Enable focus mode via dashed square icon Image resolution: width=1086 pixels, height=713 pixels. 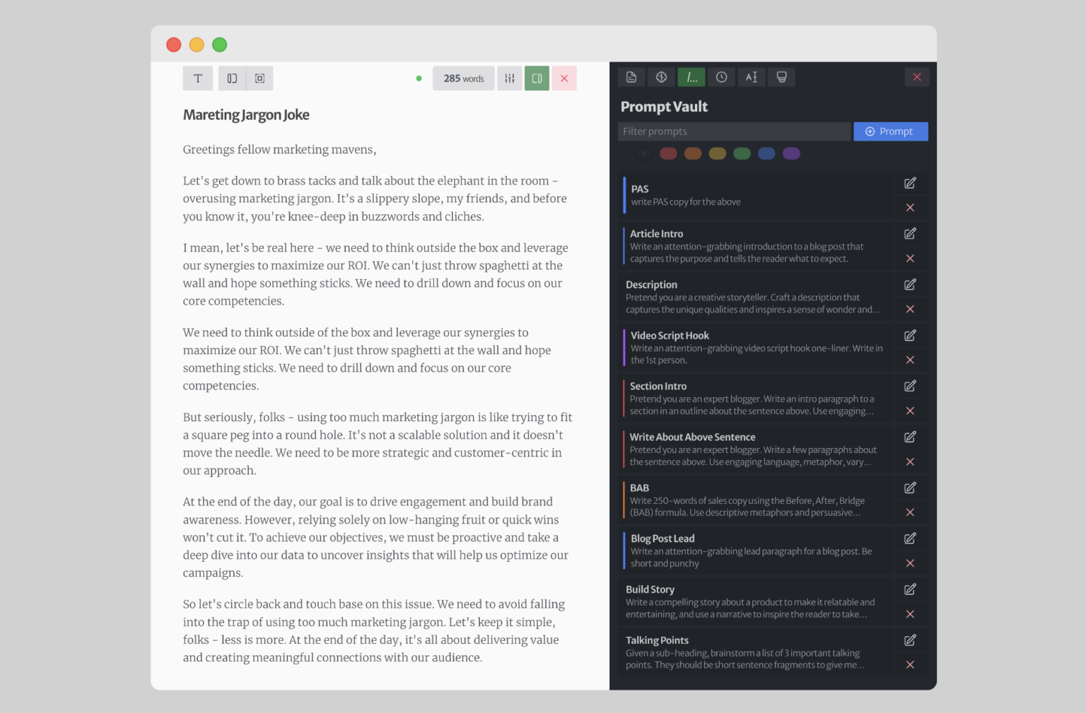point(259,78)
